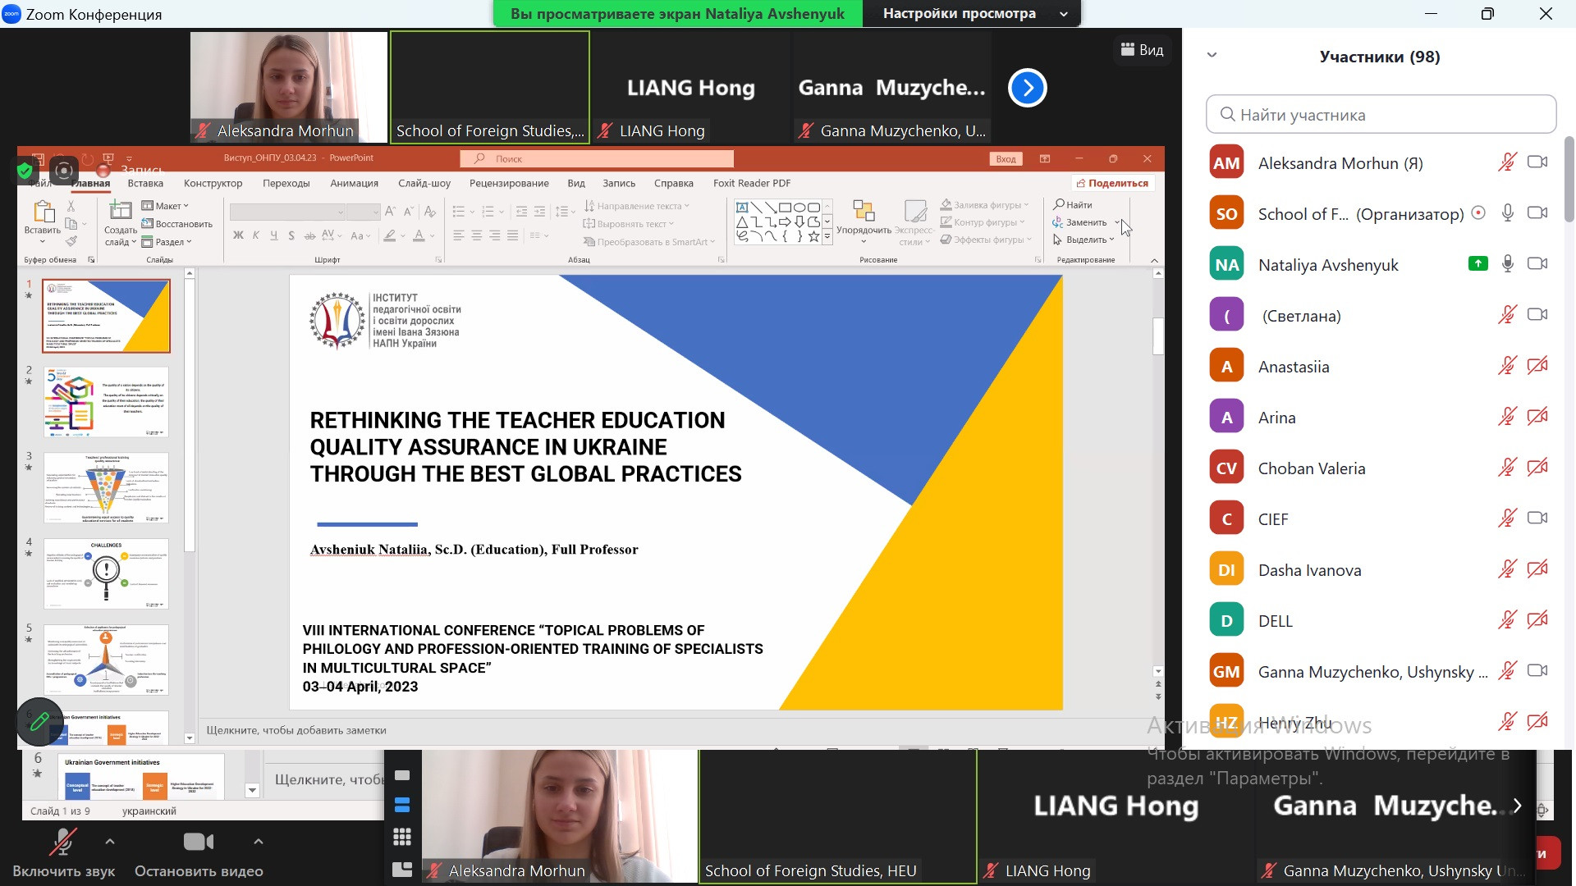The width and height of the screenshot is (1576, 886).
Task: Search participants in Найти участника field
Action: pyautogui.click(x=1381, y=115)
